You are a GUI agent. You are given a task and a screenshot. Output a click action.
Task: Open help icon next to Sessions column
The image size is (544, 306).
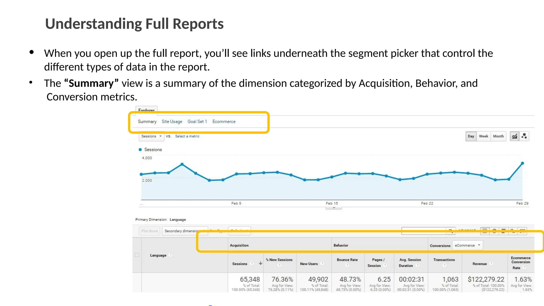click(252, 263)
